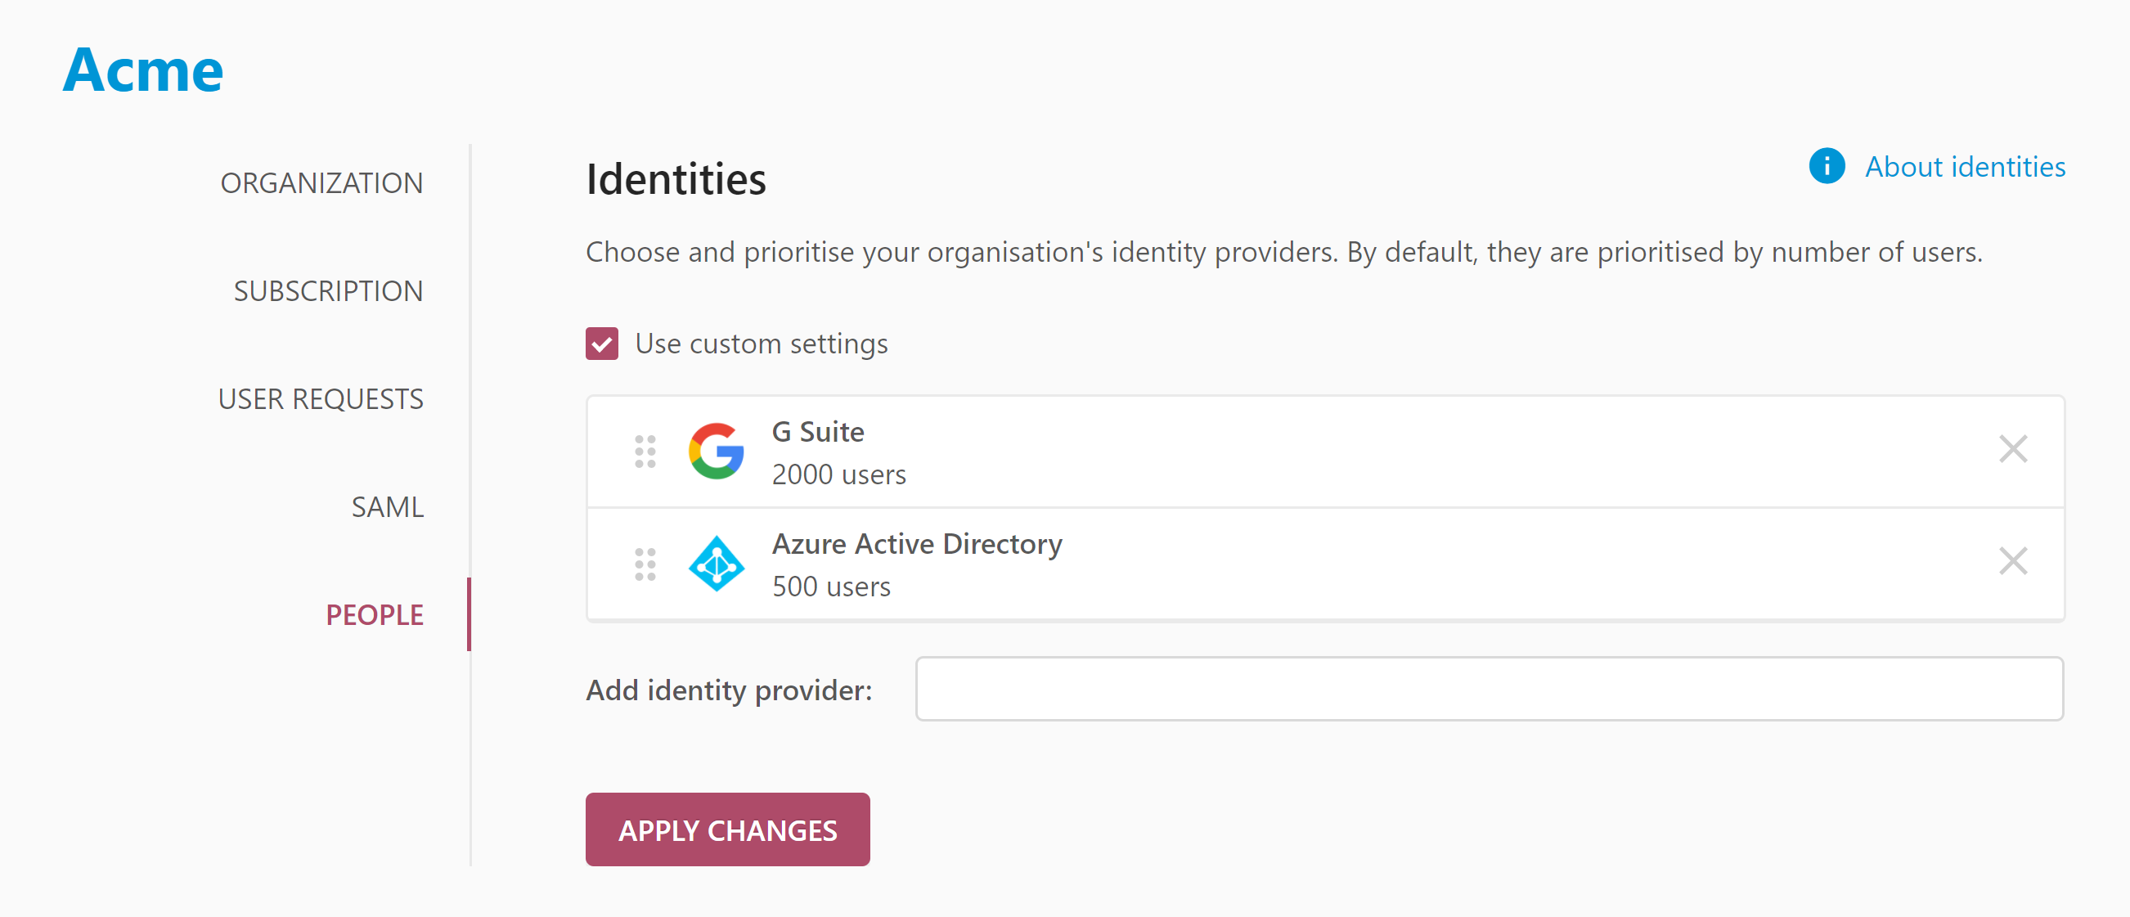This screenshot has height=917, width=2130.
Task: Click the blue info icon
Action: point(1827,166)
